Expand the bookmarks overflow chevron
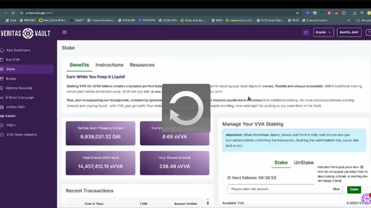This screenshot has width=371, height=208. pyautogui.click(x=348, y=21)
